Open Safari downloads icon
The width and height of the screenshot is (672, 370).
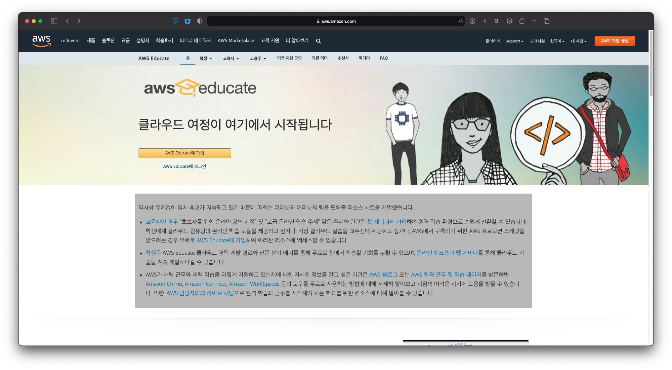click(x=472, y=21)
